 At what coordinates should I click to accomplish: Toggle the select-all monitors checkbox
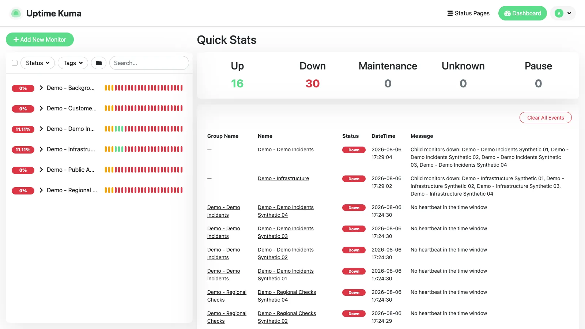[15, 63]
